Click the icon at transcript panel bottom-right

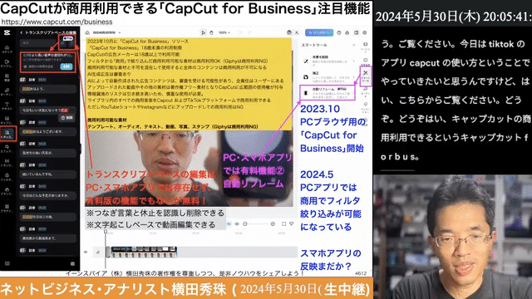(72, 263)
